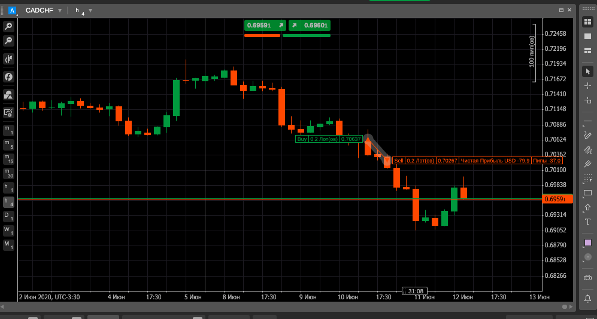Switch to the m1 timeframe
597x319 pixels.
[8, 130]
